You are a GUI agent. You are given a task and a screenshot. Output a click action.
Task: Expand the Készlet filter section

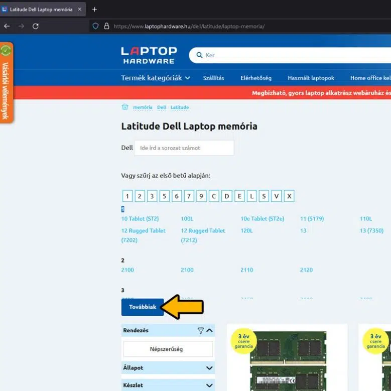point(168,385)
